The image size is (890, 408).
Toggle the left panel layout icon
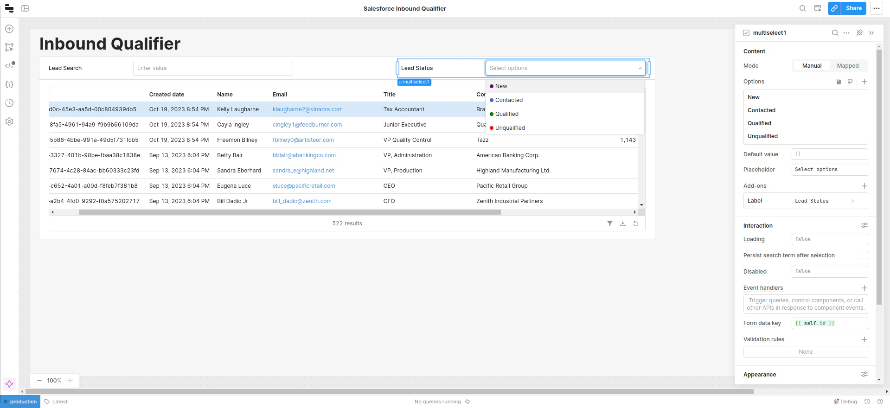tap(25, 8)
